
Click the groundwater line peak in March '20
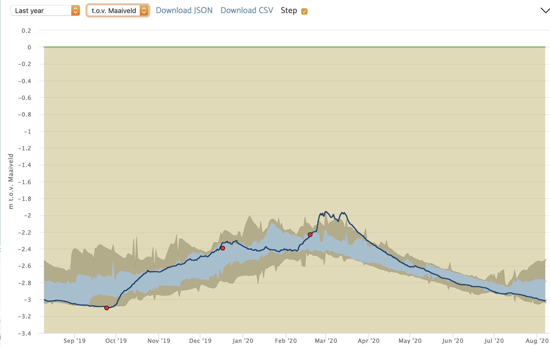[x=325, y=212]
